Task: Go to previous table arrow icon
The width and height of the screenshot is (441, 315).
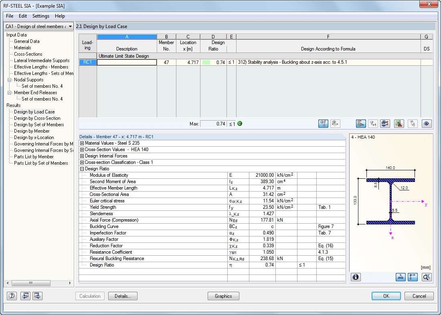Action: 26,296
